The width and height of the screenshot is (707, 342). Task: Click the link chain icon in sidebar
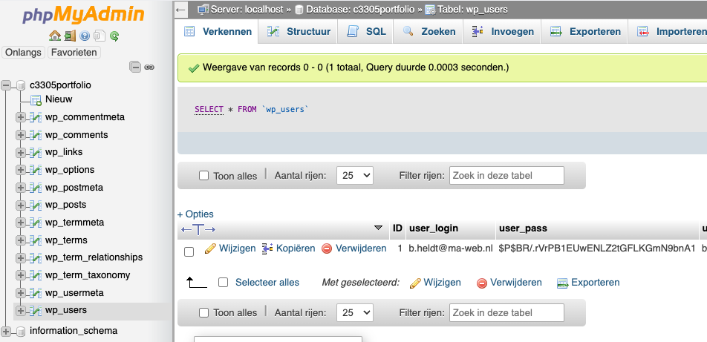coord(149,68)
